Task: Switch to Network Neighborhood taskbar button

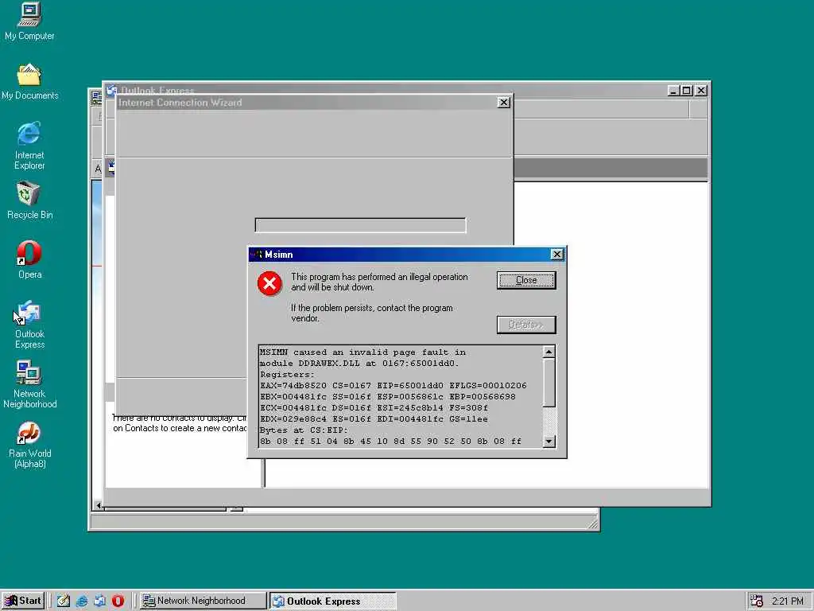Action: (x=203, y=601)
